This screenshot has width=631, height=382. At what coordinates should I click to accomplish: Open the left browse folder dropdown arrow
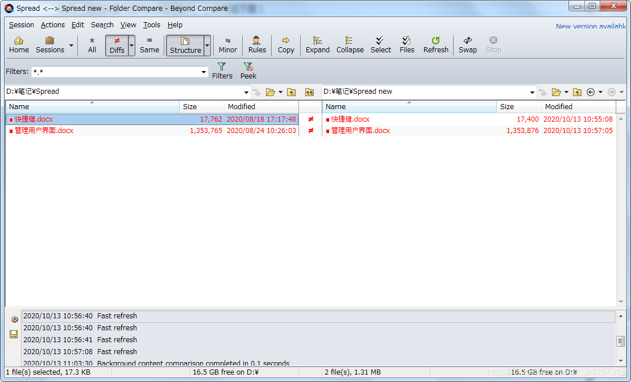280,92
